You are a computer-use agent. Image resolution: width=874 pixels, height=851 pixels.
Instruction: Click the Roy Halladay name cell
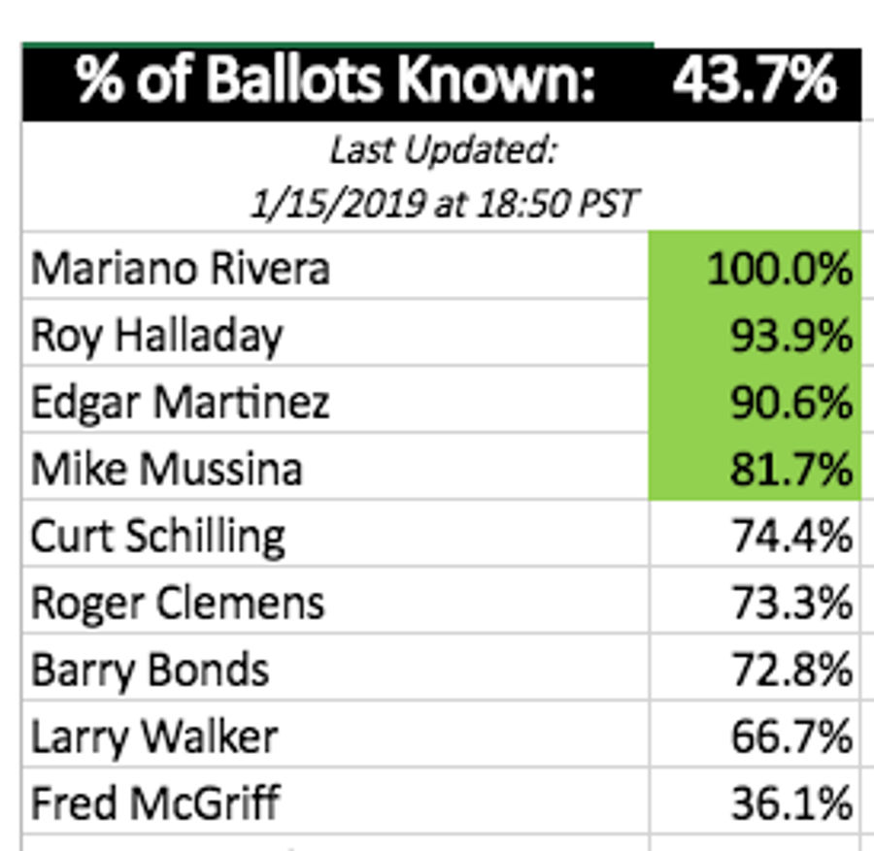tap(336, 333)
